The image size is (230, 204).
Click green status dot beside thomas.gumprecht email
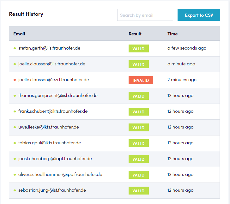(x=15, y=96)
